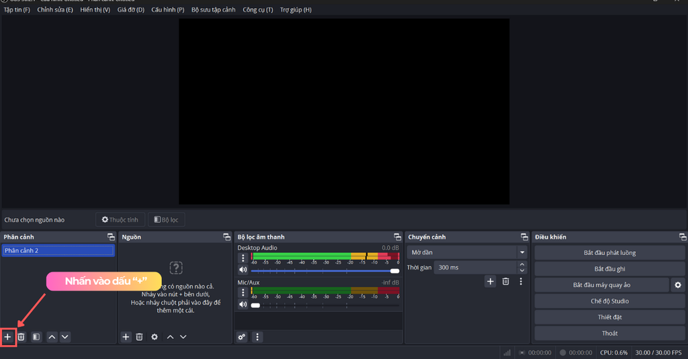This screenshot has width=688, height=359.
Task: Mute the Desktop Audio speaker
Action: tap(243, 270)
